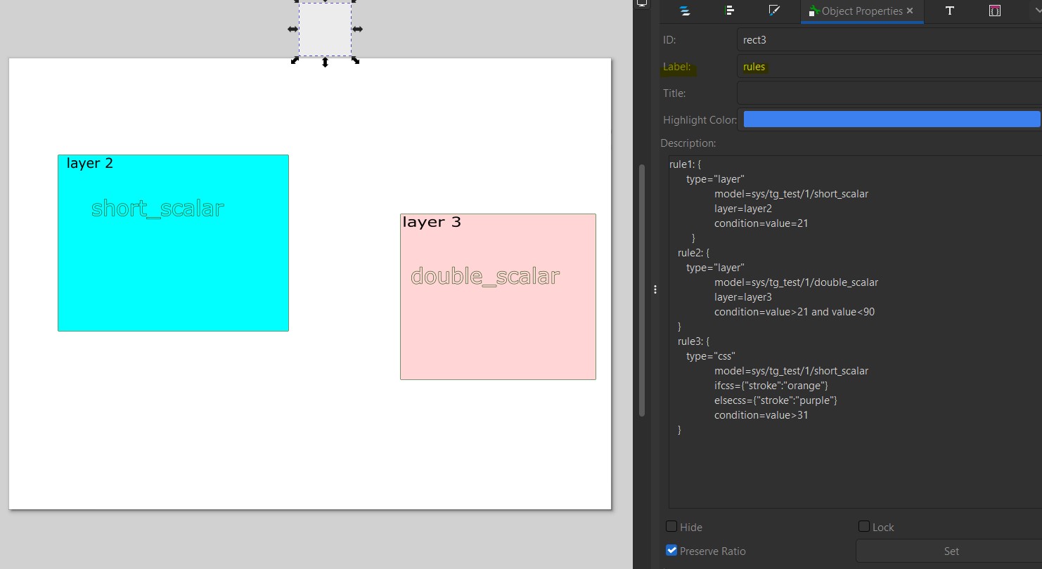Click the display mode icon at top
Screen dimensions: 1042x569
[x=642, y=4]
